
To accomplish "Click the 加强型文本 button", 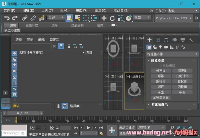I will click(x=161, y=98).
